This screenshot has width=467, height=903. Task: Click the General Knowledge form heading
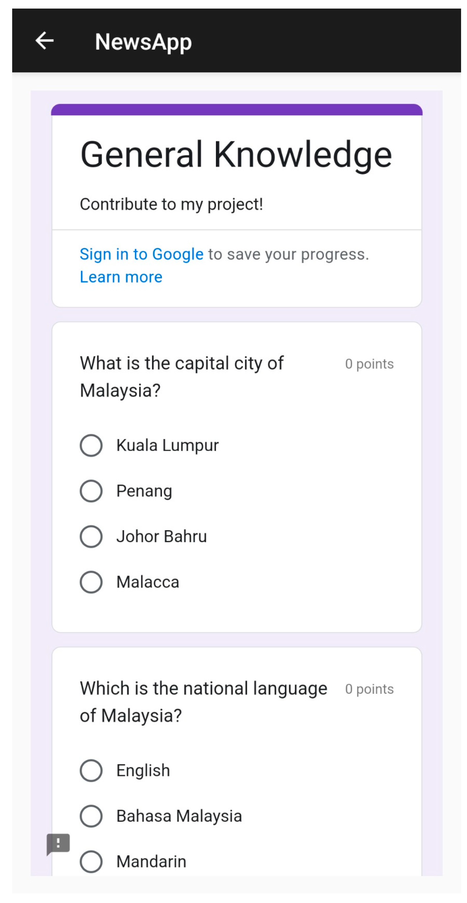pyautogui.click(x=236, y=154)
